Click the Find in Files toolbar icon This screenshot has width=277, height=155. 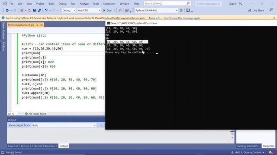[120, 10]
